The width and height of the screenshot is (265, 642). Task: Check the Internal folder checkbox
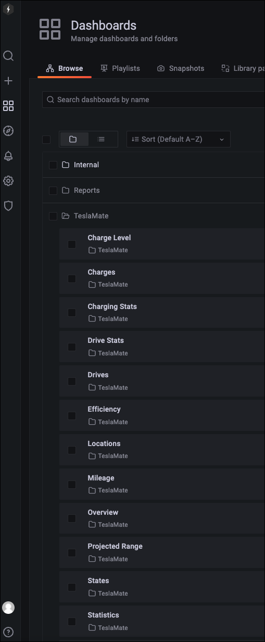(53, 165)
